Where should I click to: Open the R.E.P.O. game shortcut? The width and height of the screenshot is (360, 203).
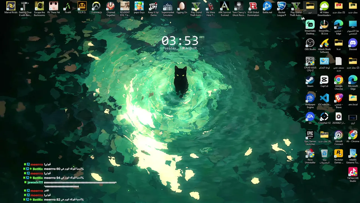(x=82, y=8)
